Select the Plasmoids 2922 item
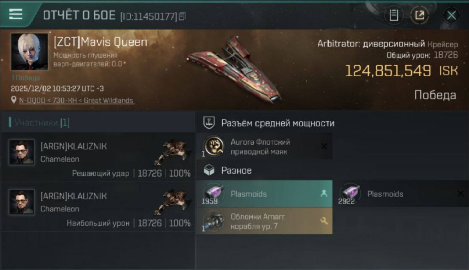Image resolution: width=469 pixels, height=270 pixels. click(401, 194)
